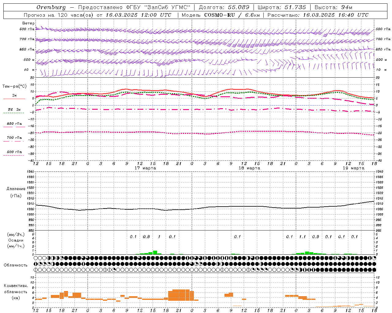
Task: Click the '1.1' three-hour precipitation value
Action: click(302, 237)
